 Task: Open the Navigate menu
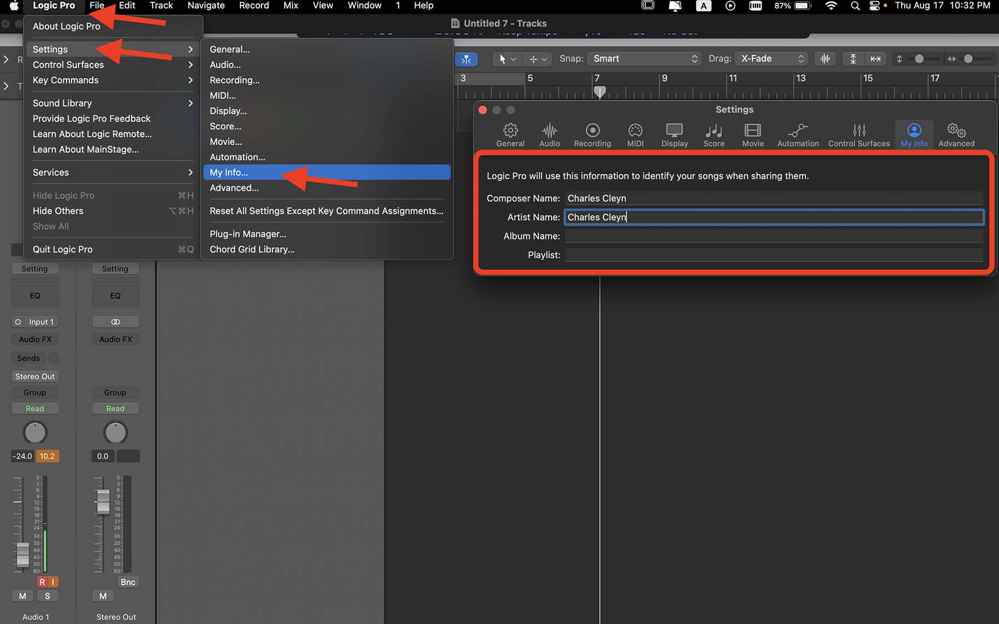[206, 6]
